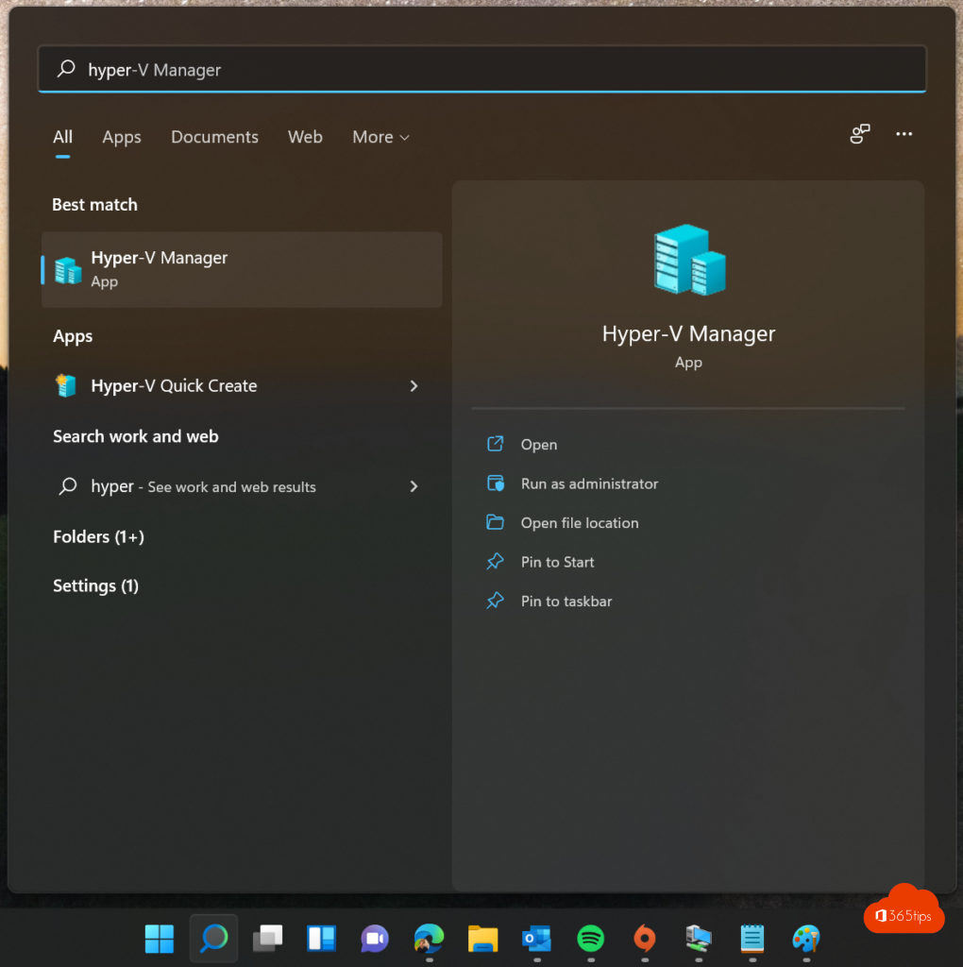963x967 pixels.
Task: Switch to the Documents tab
Action: click(214, 137)
